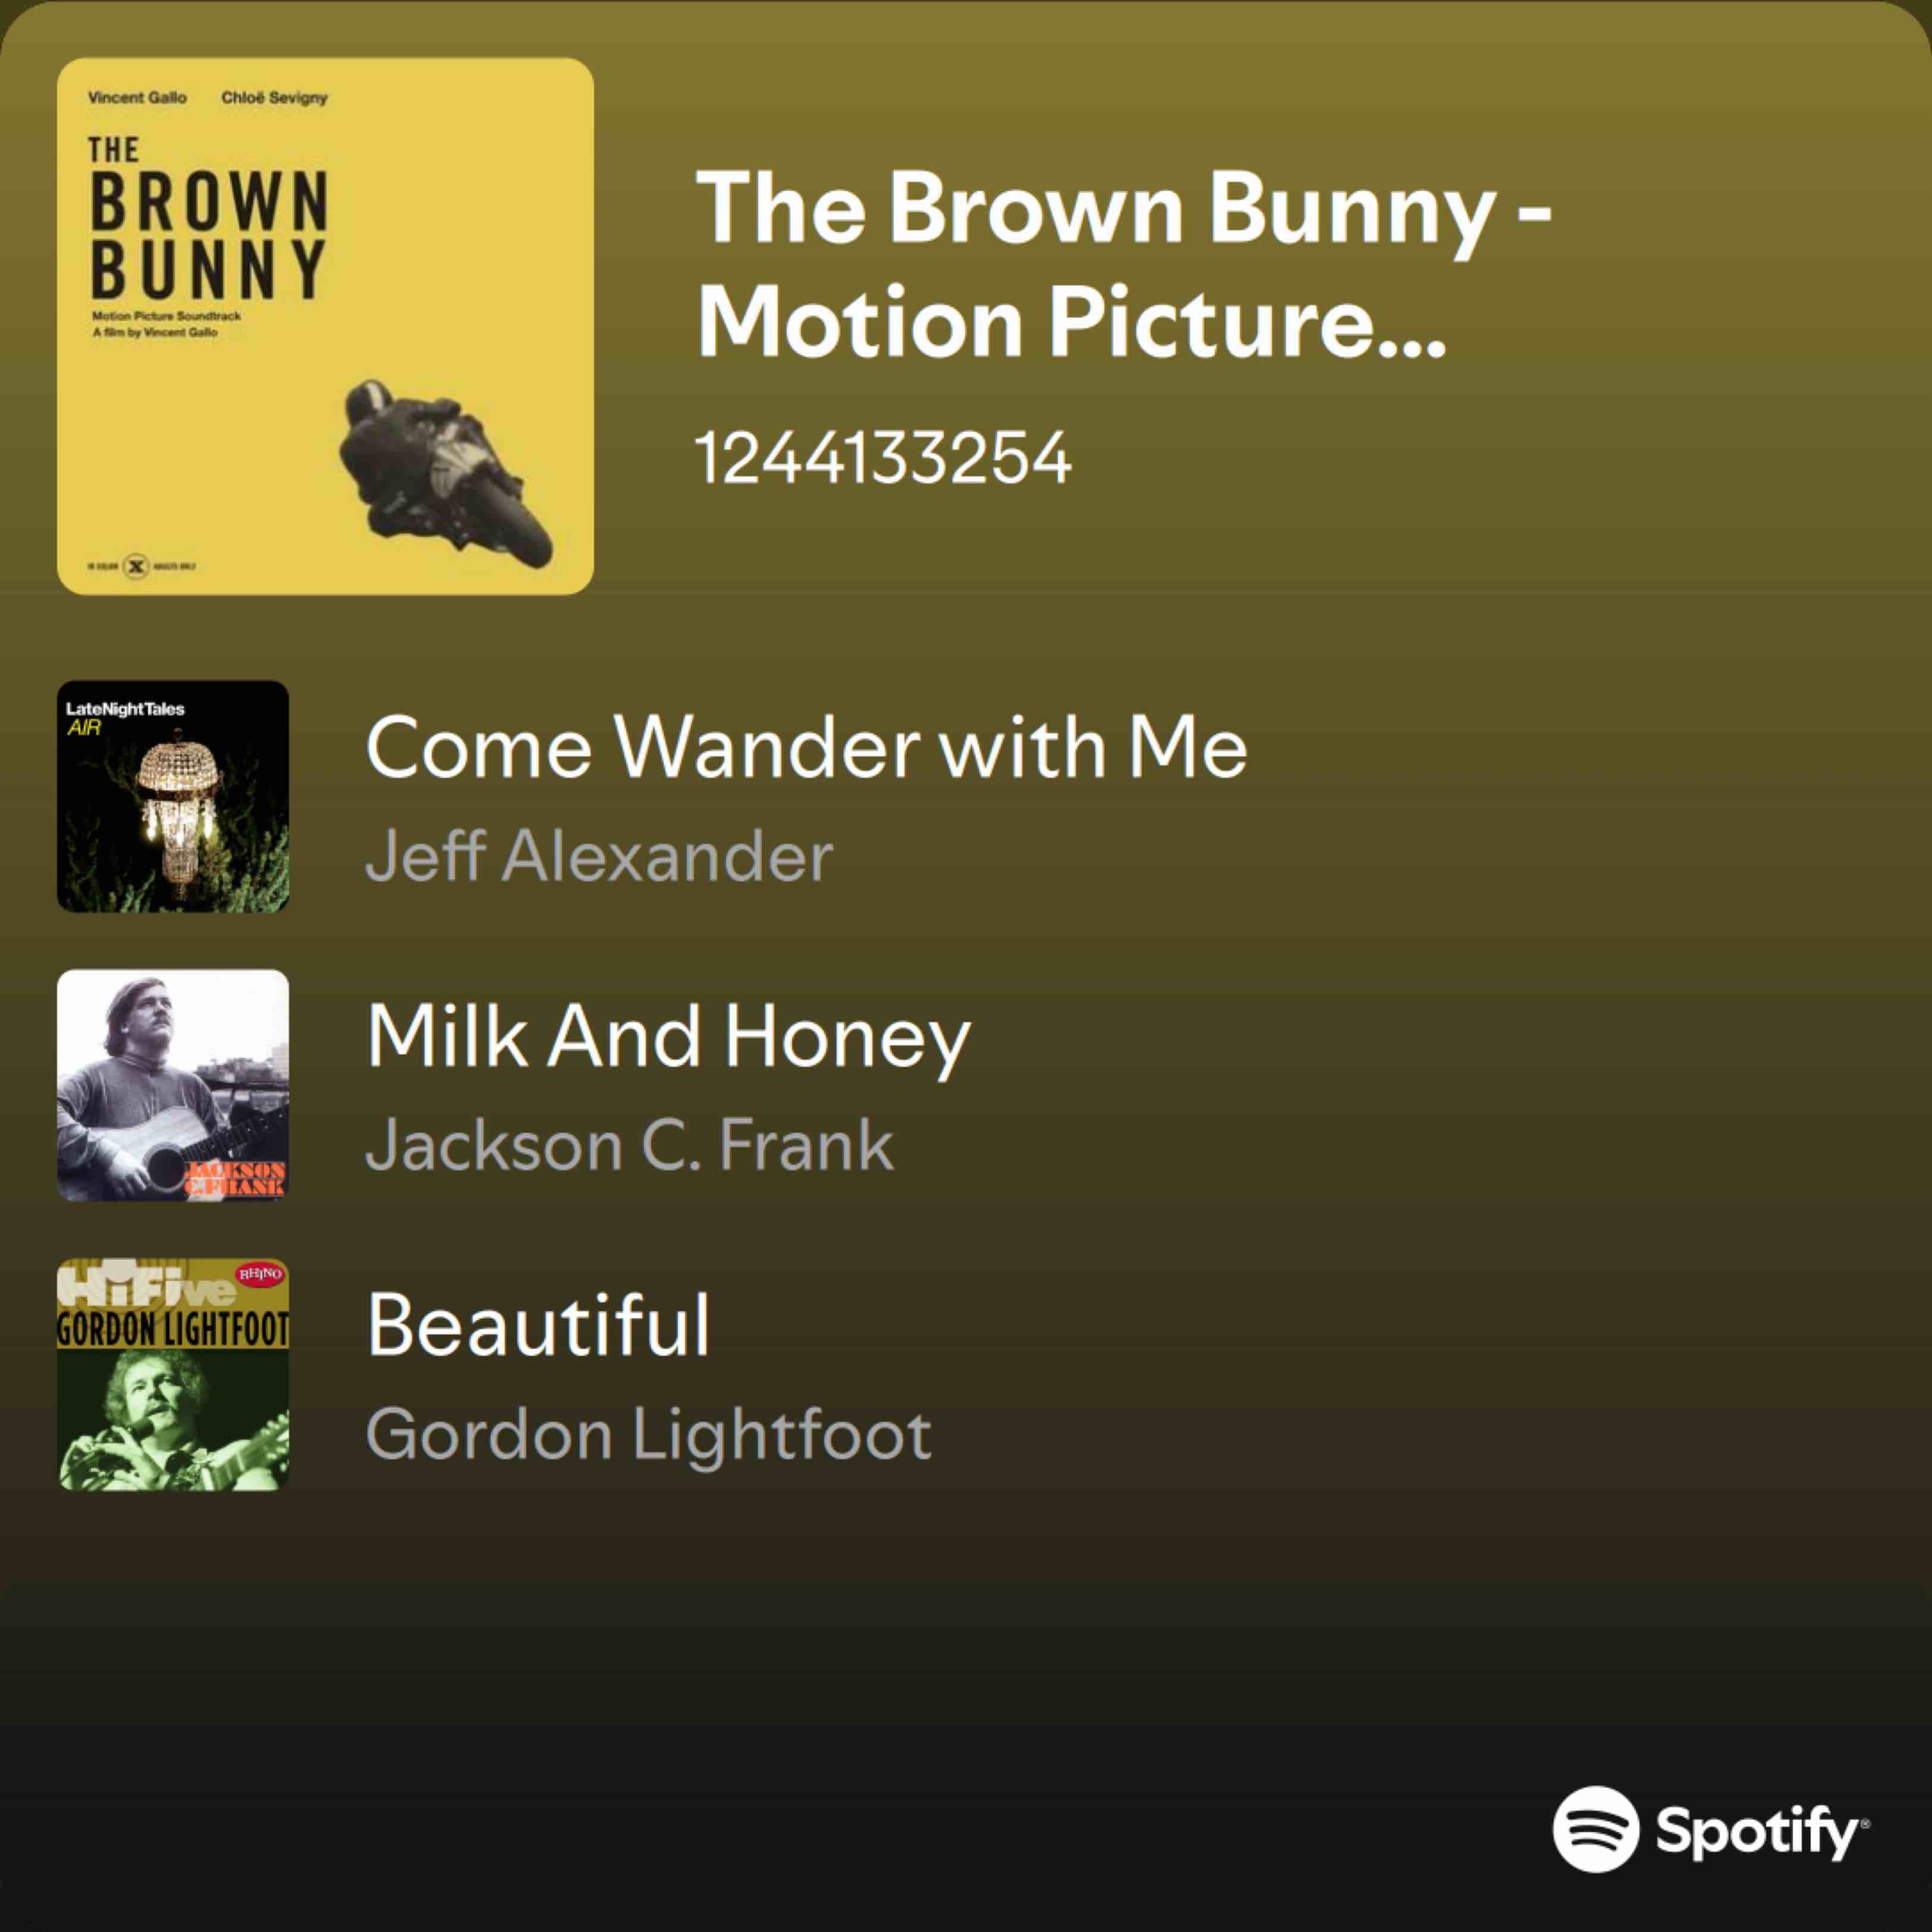This screenshot has width=1932, height=1932.
Task: Click the motorcycle rider on the cover art
Action: [x=444, y=470]
